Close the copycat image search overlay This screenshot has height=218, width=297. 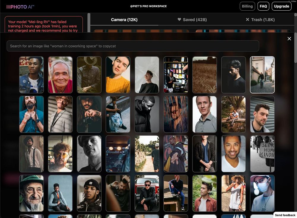pyautogui.click(x=289, y=39)
